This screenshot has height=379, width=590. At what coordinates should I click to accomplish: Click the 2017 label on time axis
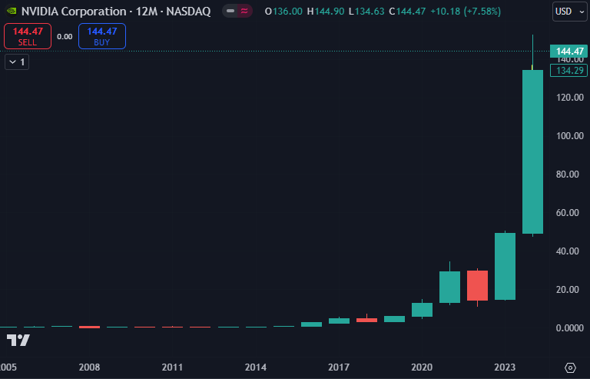[339, 367]
